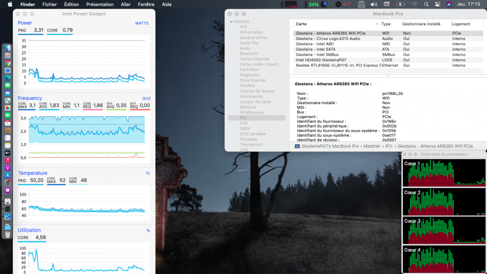Select Bluetooth in the Matériel sidebar
This screenshot has width=487, height=274.
[x=249, y=54]
